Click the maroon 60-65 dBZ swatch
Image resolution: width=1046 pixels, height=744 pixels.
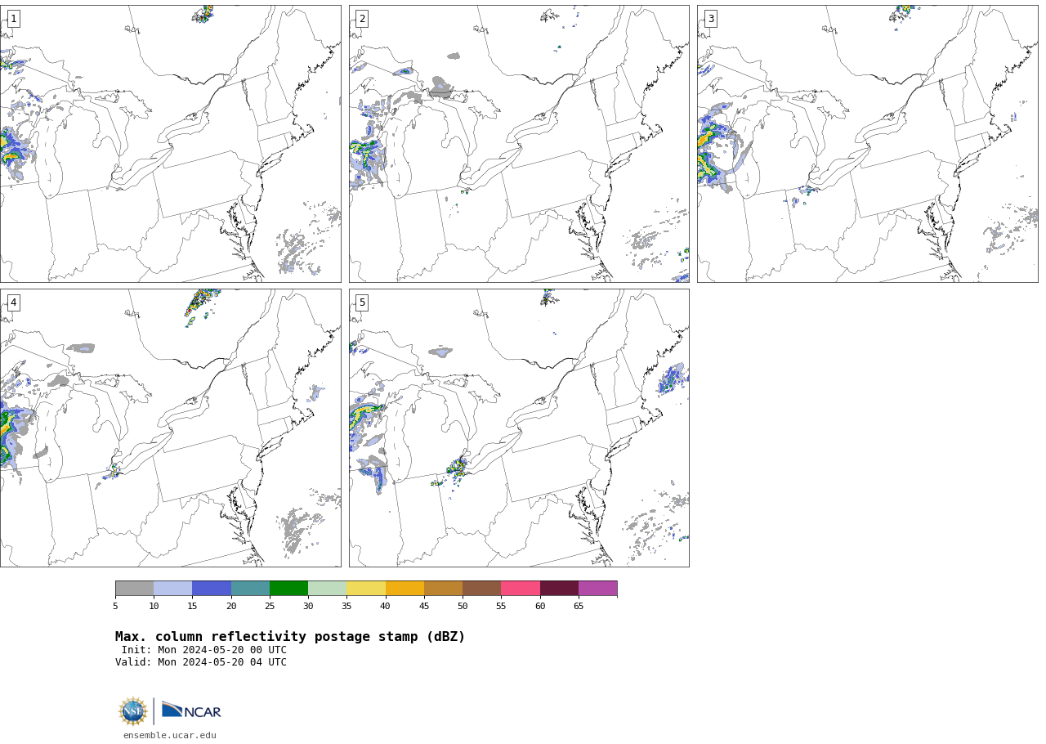(559, 589)
